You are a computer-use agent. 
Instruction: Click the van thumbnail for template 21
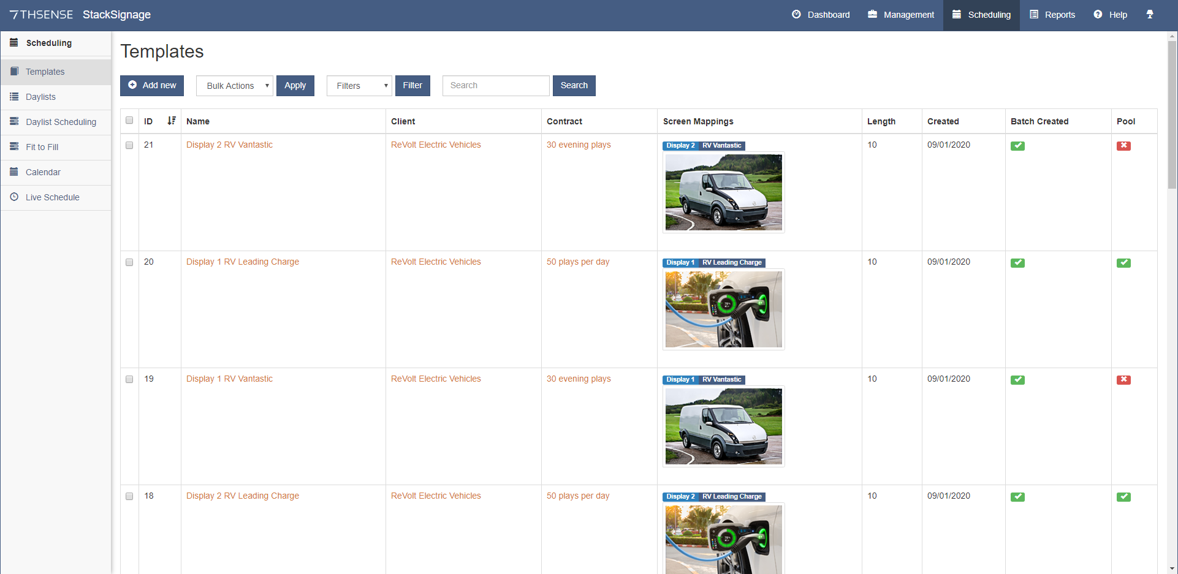724,192
